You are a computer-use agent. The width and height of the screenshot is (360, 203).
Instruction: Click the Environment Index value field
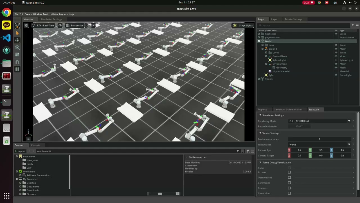click(x=319, y=139)
